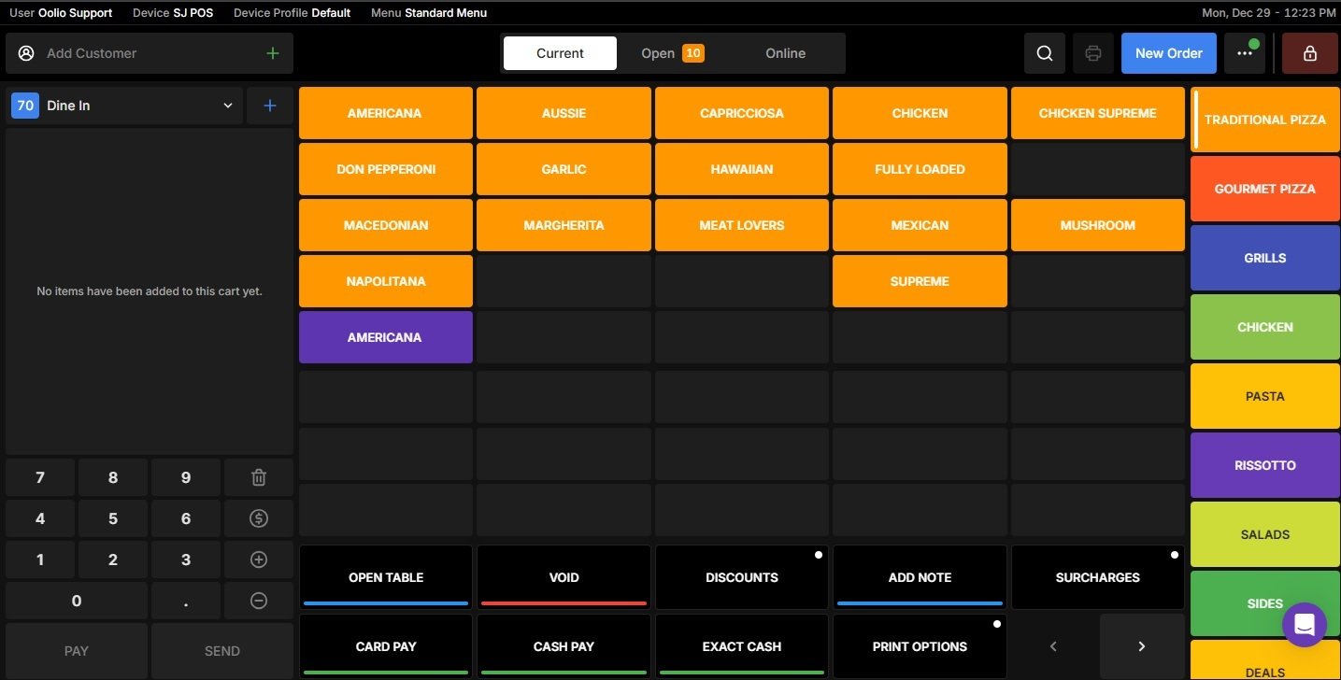Viewport: 1341px width, 680px height.
Task: Select the EXACT CASH payment option
Action: [x=741, y=645]
